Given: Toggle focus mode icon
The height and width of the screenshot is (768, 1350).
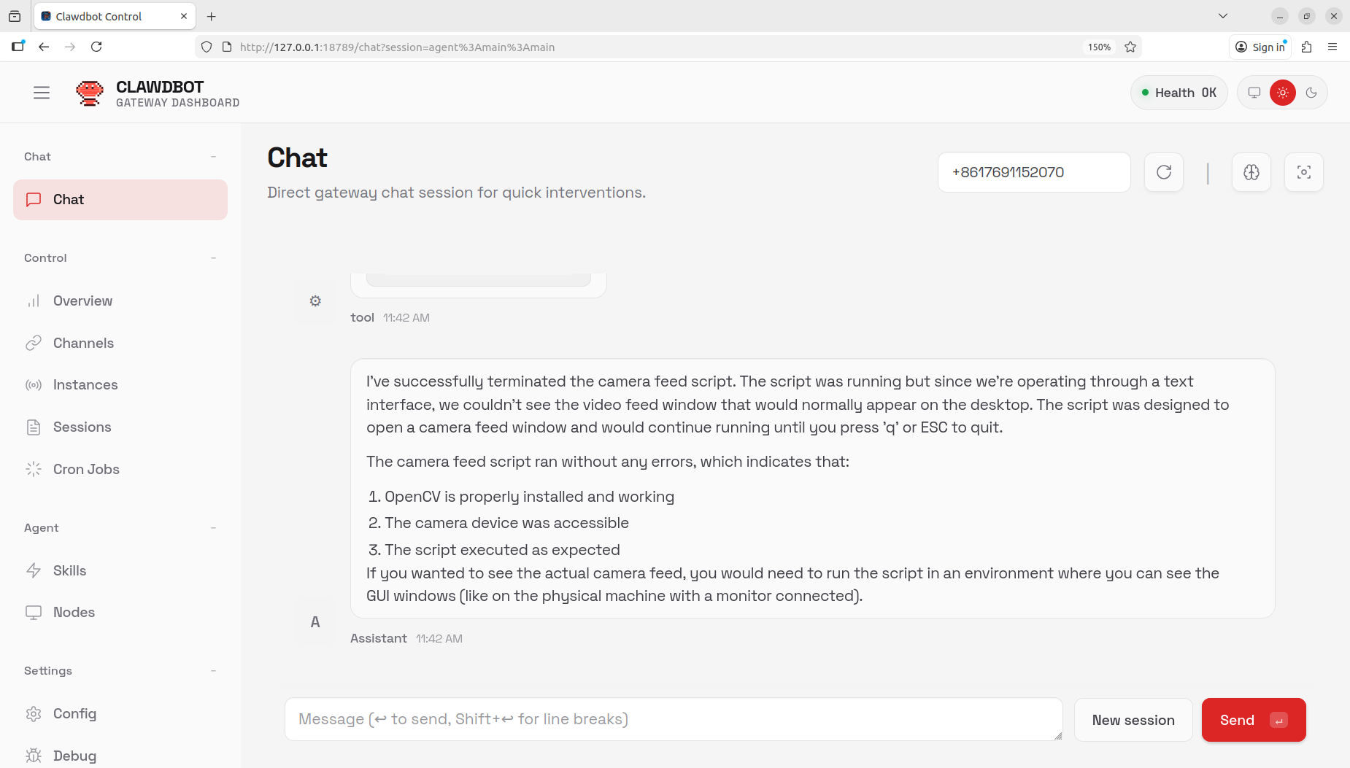Looking at the screenshot, I should (1304, 172).
